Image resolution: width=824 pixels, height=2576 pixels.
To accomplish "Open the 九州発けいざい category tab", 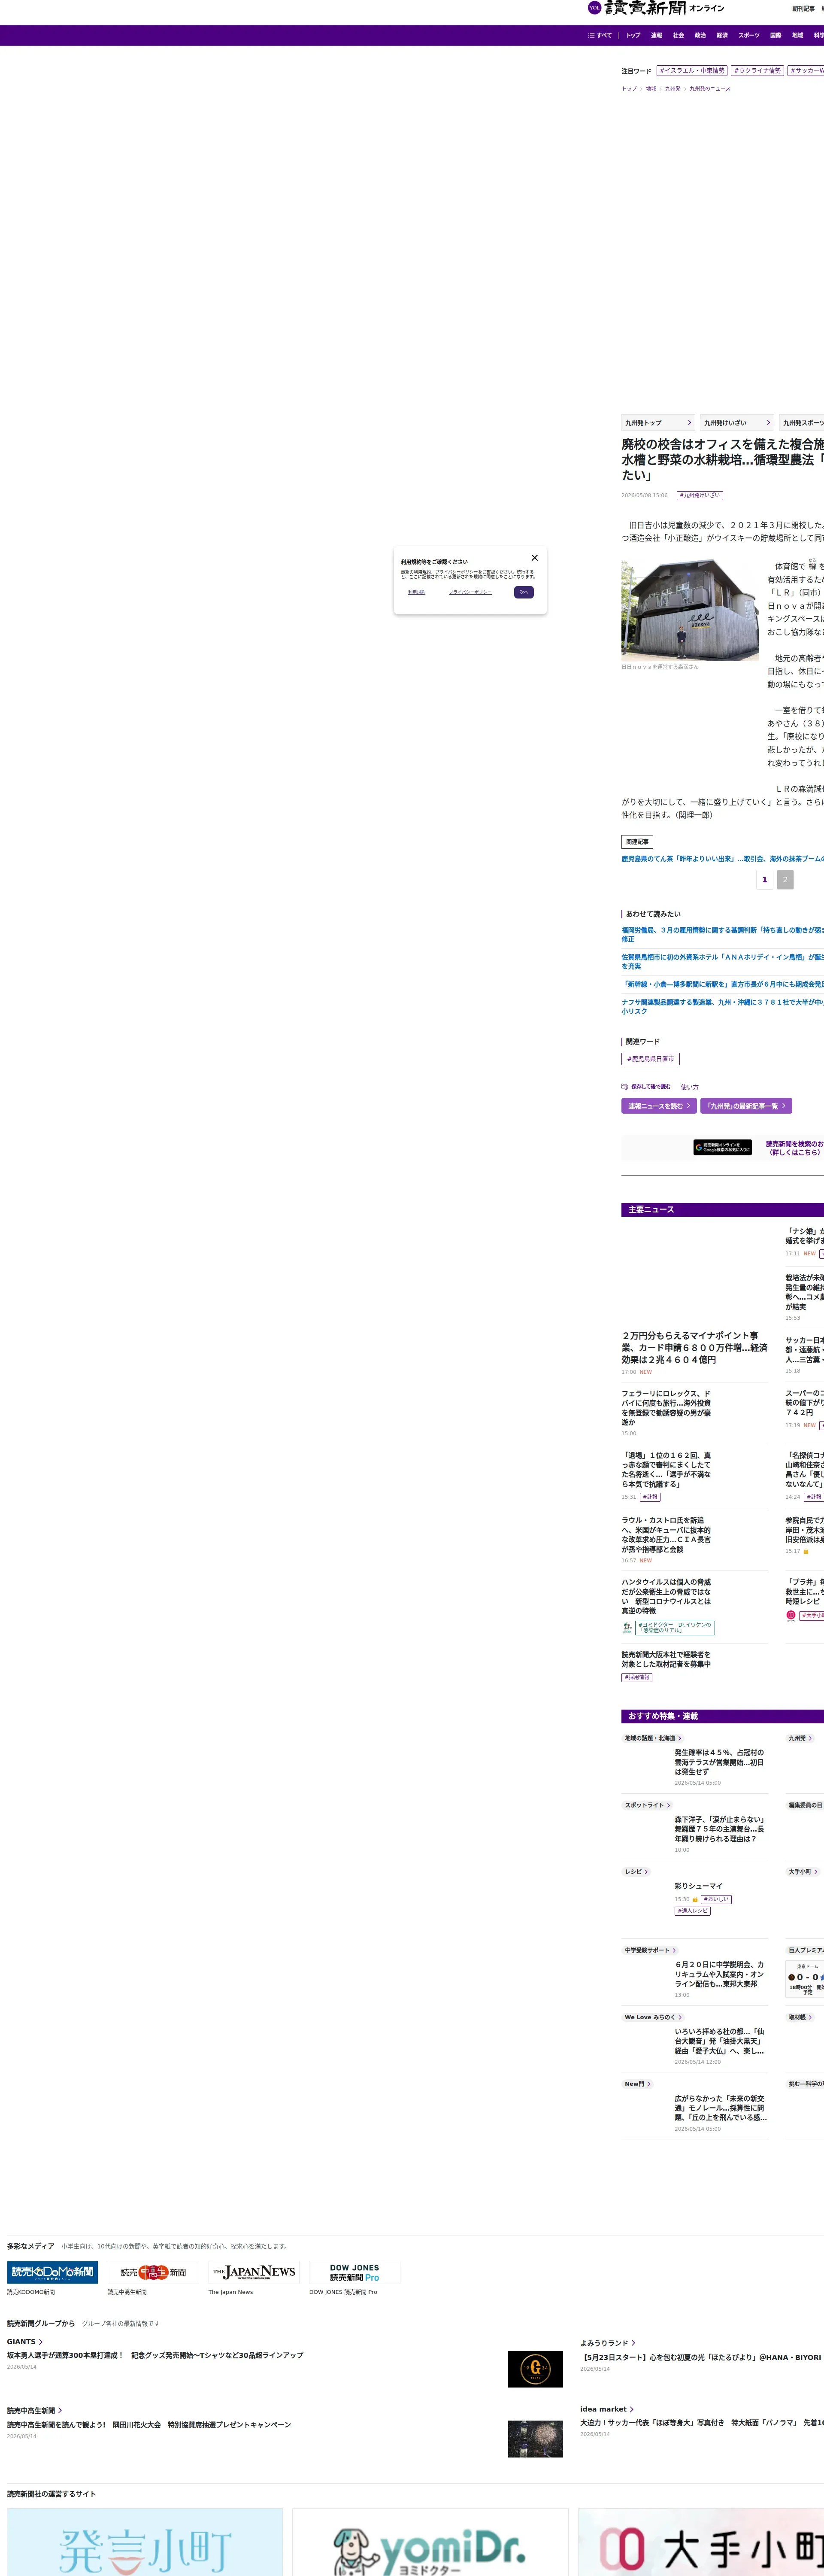I will click(737, 423).
